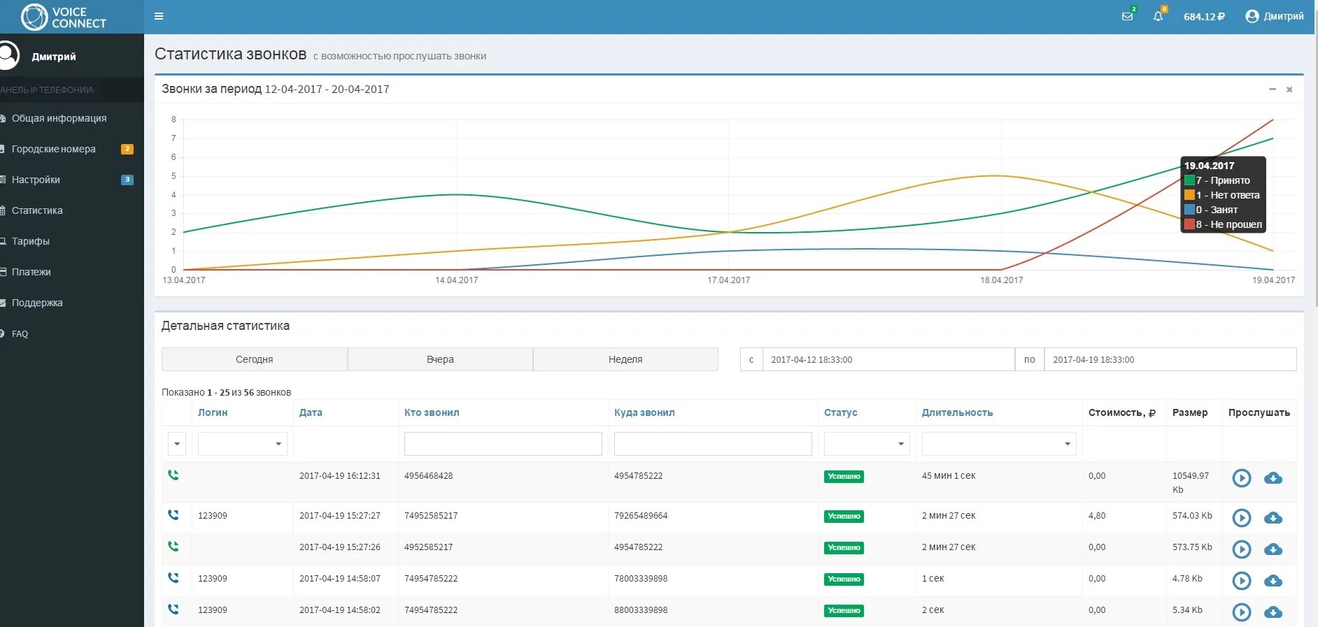Play the 15:27:27 call recording
Screen dimensions: 1318x627
click(1242, 518)
